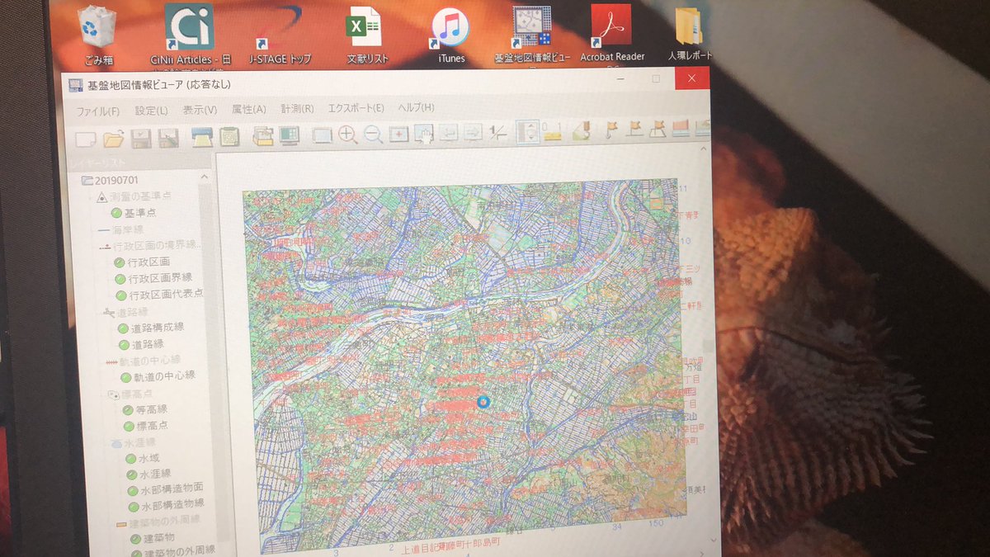Screen dimensions: 990x557
Task: Open the ごみ箱 recycle bin desktop icon
Action: [98, 36]
